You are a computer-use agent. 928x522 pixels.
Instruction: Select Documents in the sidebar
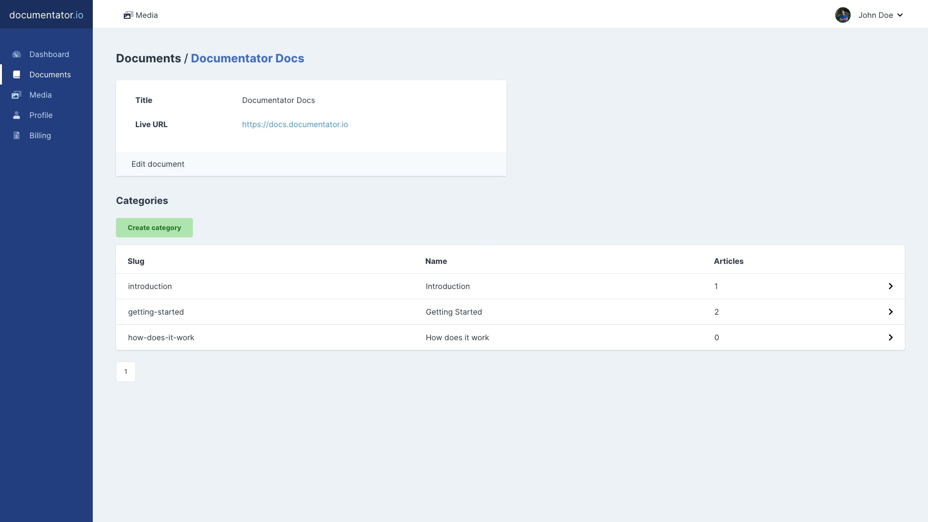pyautogui.click(x=46, y=75)
